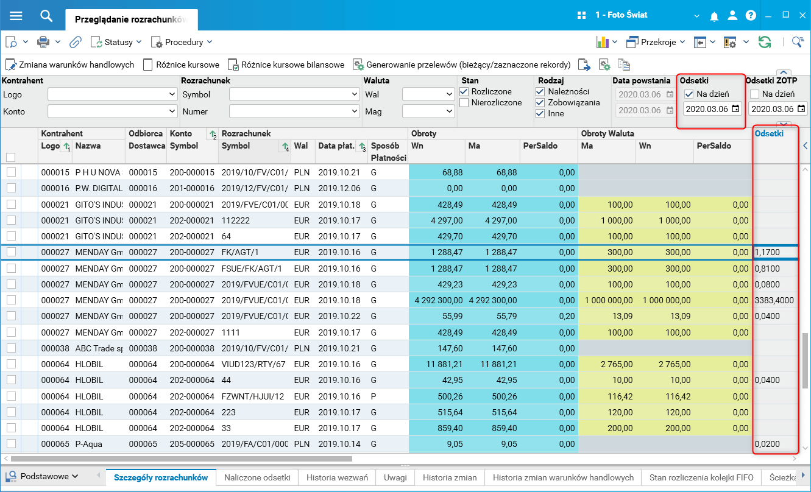Click the help question mark icon
811x492 pixels.
(751, 15)
